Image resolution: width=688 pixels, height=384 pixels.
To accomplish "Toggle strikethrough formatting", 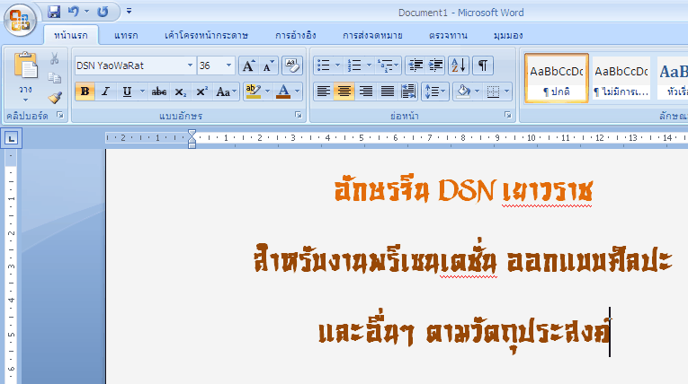I will (x=159, y=92).
